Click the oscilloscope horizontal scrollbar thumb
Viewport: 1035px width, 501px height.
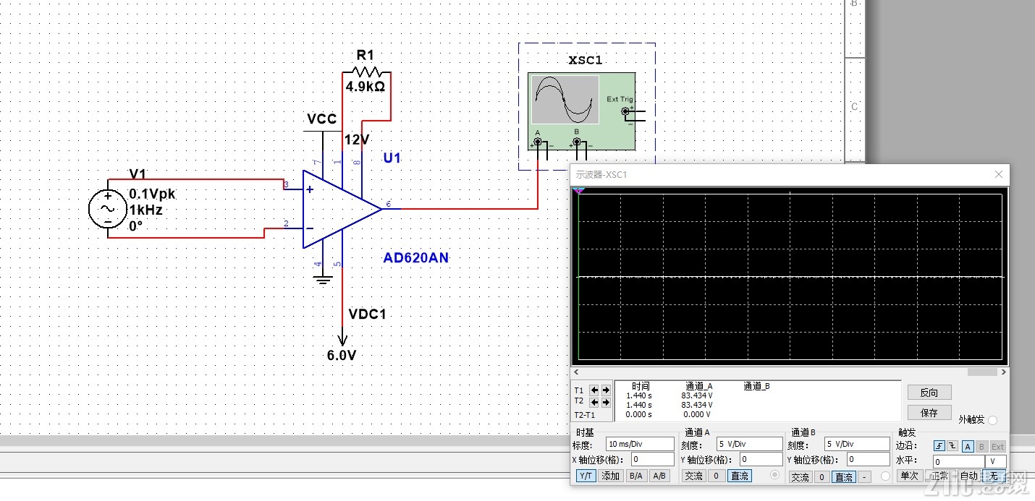[982, 372]
